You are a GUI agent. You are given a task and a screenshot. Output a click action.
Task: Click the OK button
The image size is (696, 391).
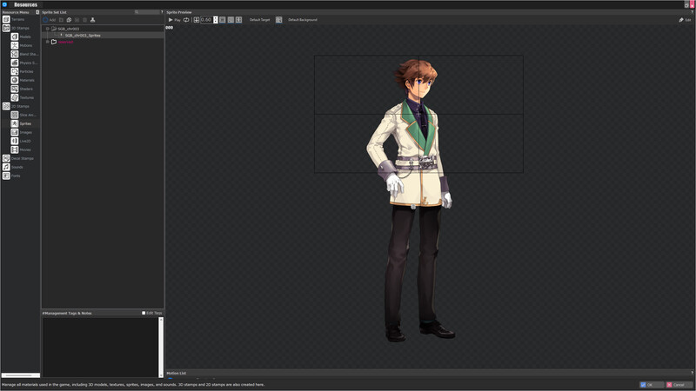(x=651, y=385)
